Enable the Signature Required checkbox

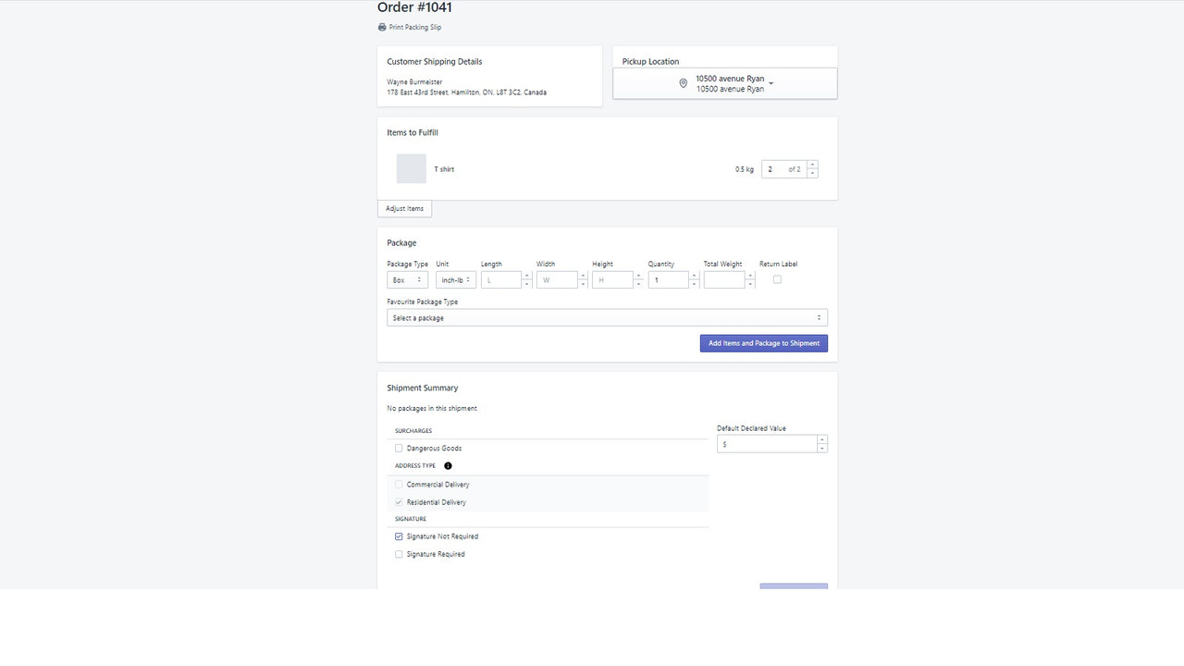(x=399, y=554)
